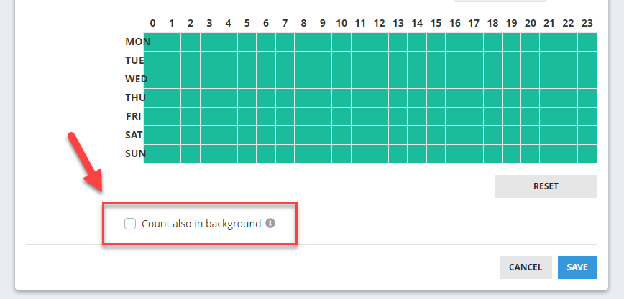Click the SUN row label
This screenshot has width=624, height=299.
click(x=135, y=153)
